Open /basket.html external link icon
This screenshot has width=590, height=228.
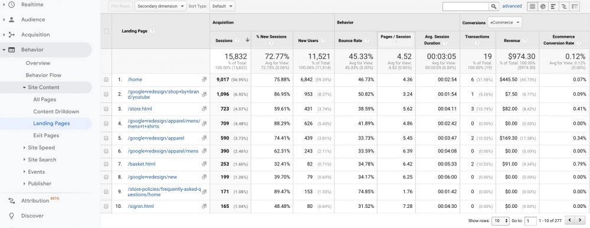click(x=204, y=164)
